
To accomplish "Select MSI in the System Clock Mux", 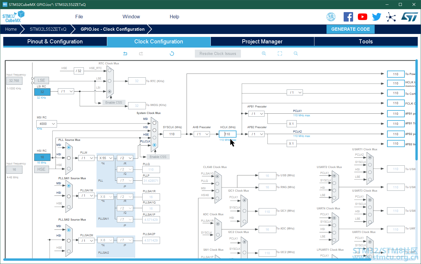I will point(154,123).
